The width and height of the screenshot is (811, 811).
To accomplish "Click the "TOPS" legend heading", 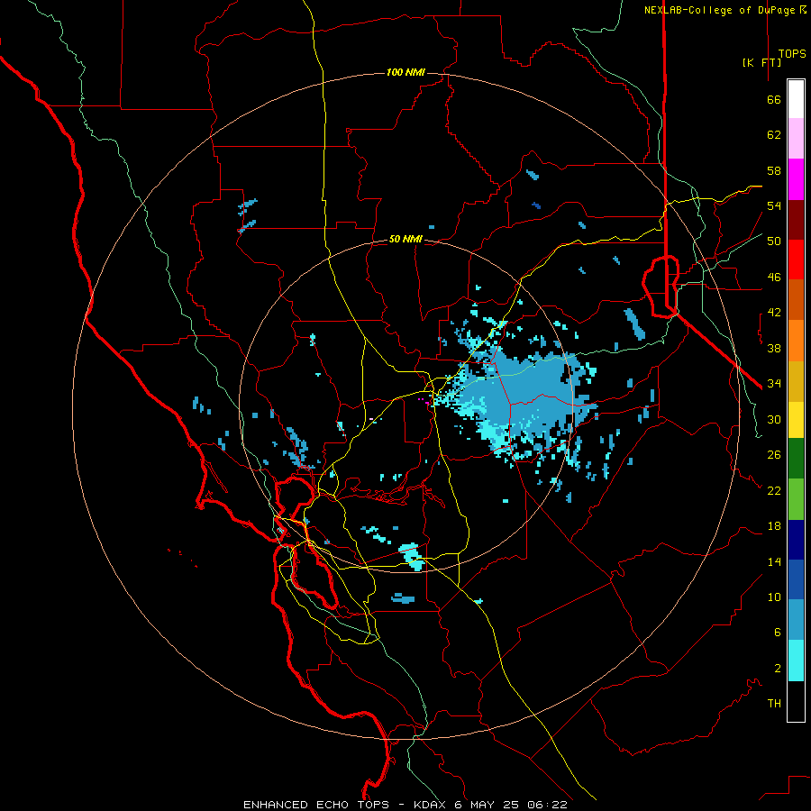I will click(x=792, y=54).
